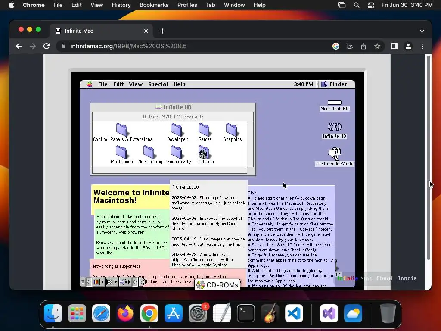
Task: Click the Control Strip right scroll arrow
Action: coord(135,282)
